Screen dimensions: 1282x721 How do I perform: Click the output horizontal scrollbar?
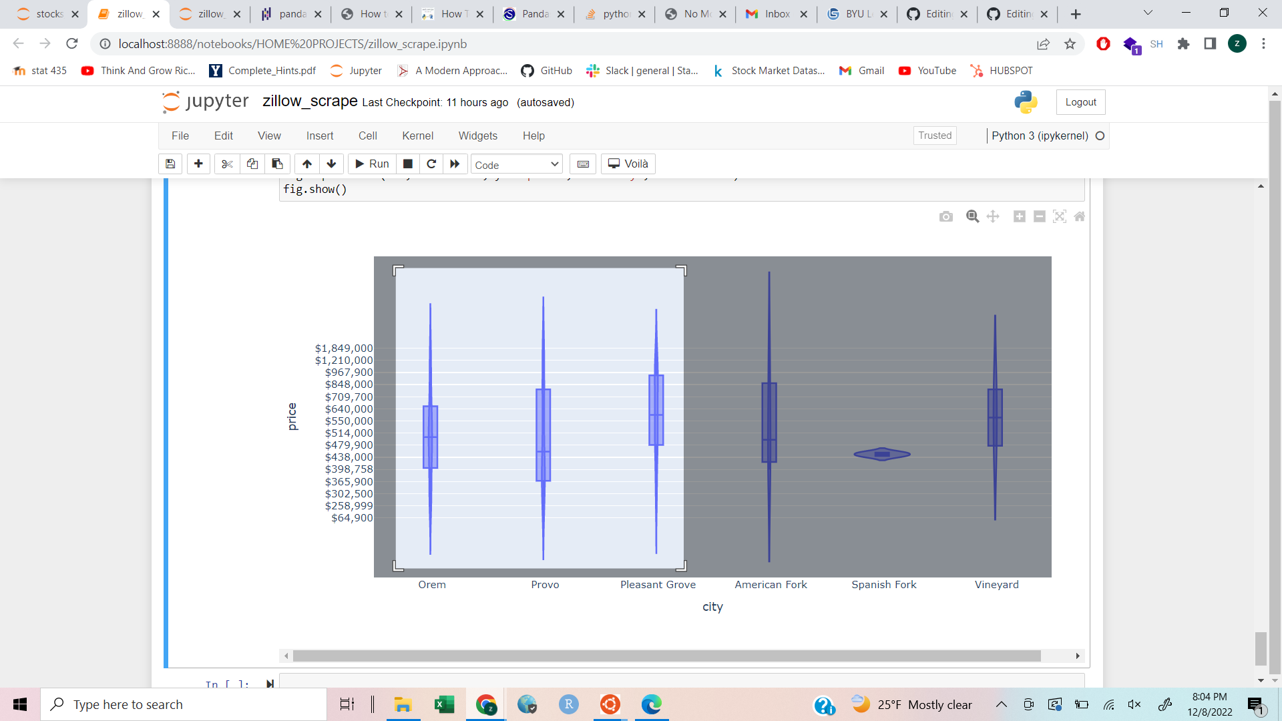[666, 656]
